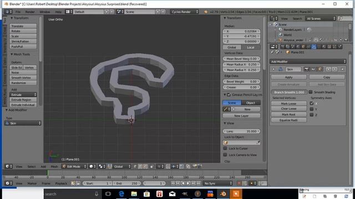This screenshot has width=355, height=199.
Task: Play animation in reverse
Action: coord(183,184)
